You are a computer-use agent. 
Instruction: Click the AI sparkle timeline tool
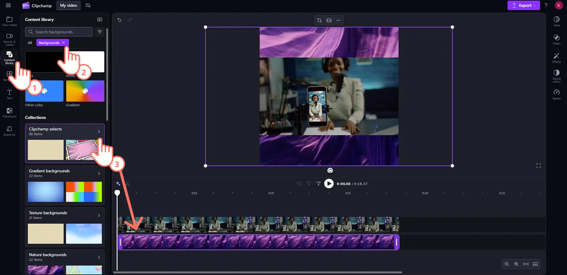click(x=118, y=184)
